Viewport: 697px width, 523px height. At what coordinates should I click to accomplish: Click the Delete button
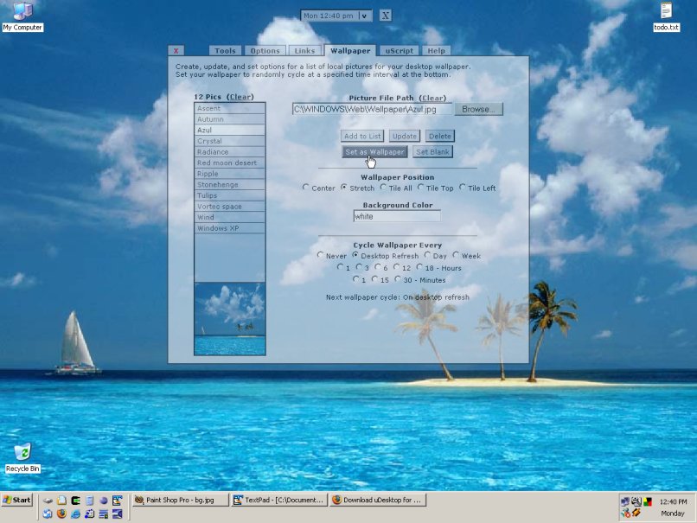440,136
